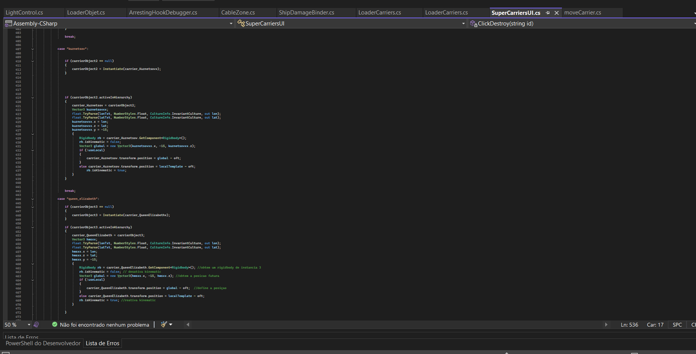Image resolution: width=696 pixels, height=354 pixels.
Task: Open PowerShell do Desenvolvedor panel tab
Action: [43, 343]
